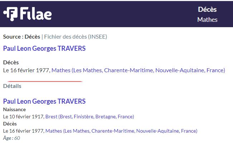Click the Filae wordmark in header
This screenshot has width=233, height=148.
tap(36, 14)
